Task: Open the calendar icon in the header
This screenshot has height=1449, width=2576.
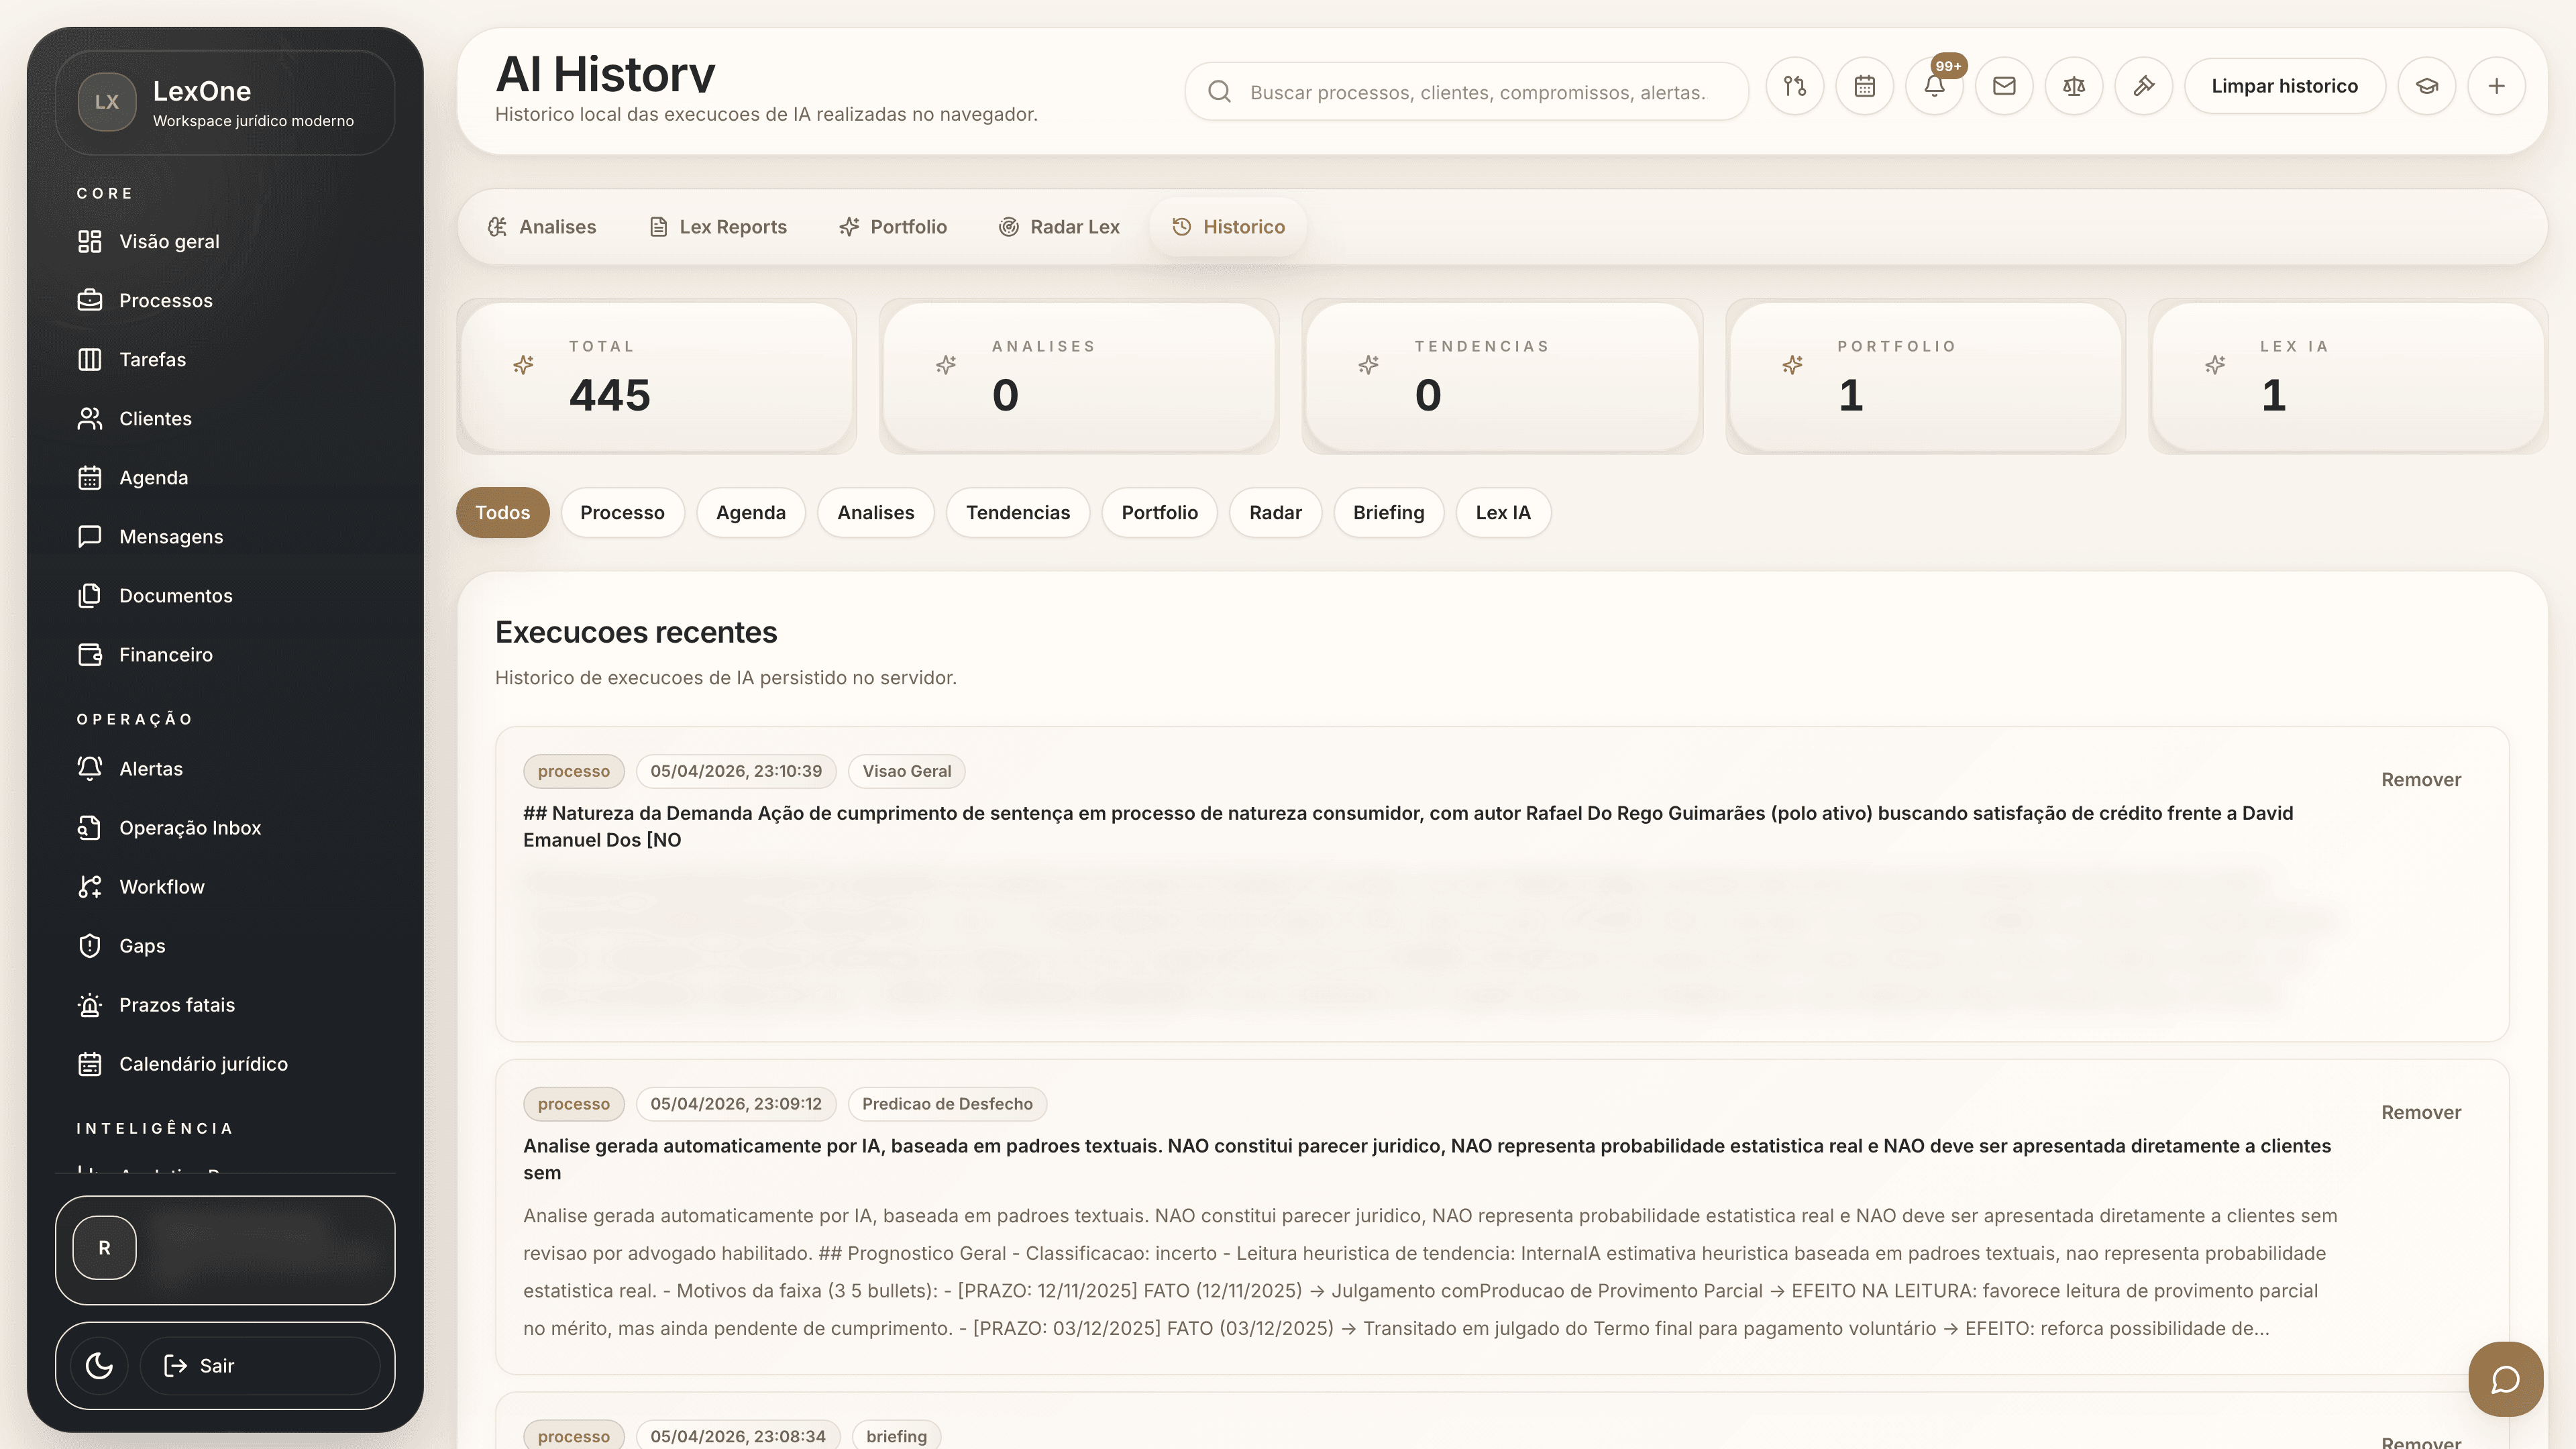Action: 1864,86
